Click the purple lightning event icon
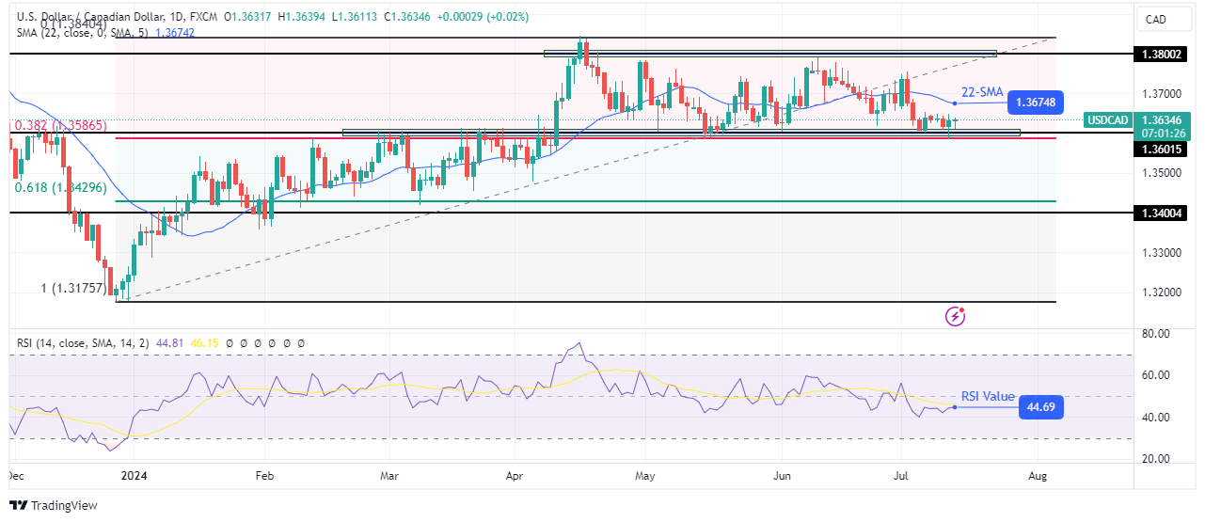1205x522 pixels. pos(956,316)
